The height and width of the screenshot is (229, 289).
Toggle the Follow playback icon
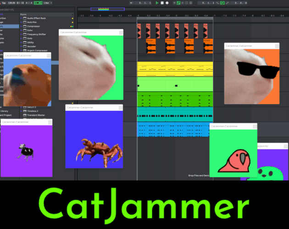point(131,3)
